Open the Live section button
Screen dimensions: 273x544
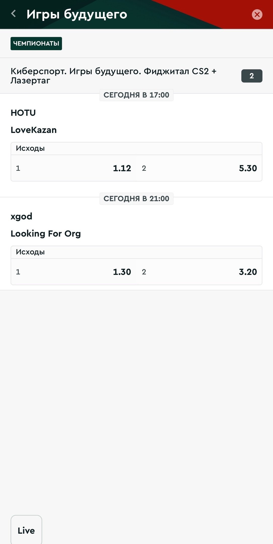pos(26,530)
